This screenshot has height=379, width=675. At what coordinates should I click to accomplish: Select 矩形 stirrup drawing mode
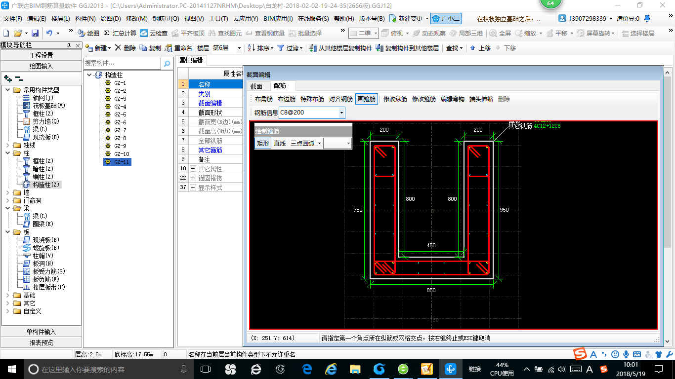(263, 143)
